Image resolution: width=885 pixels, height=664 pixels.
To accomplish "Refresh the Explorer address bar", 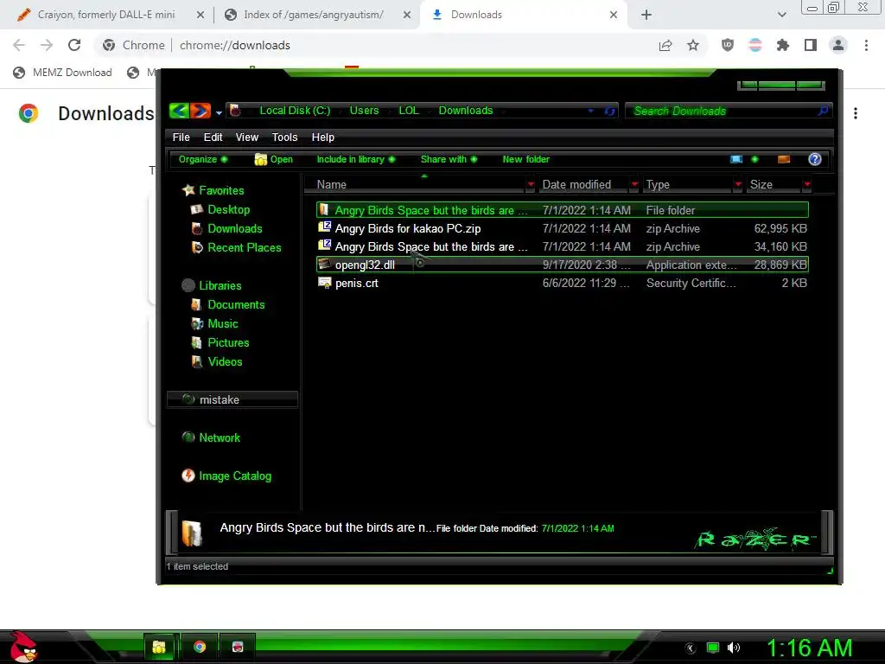I will (x=609, y=112).
